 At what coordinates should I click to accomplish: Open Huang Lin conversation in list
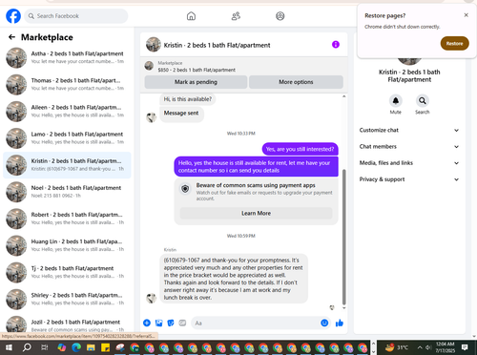point(67,245)
